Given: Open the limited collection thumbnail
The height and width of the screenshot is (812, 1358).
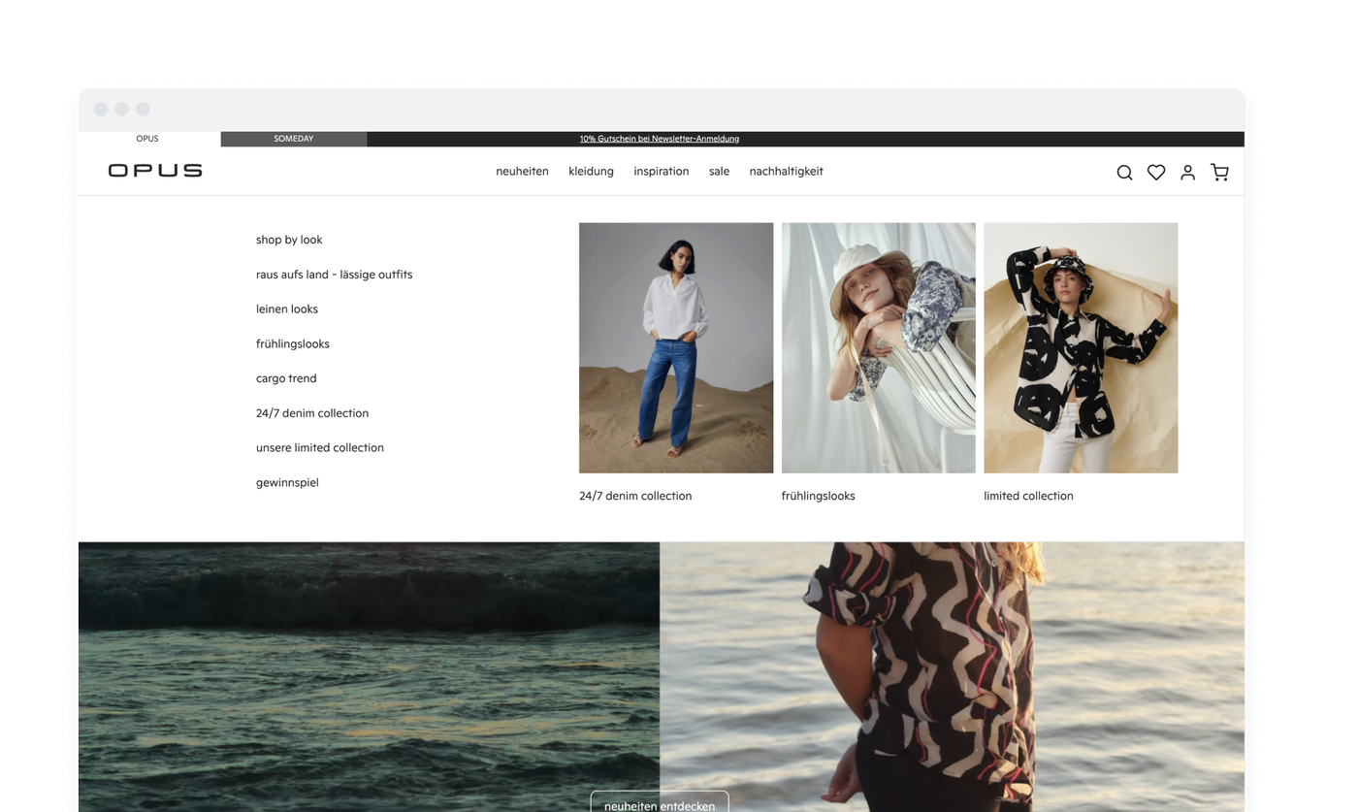Looking at the screenshot, I should 1080,347.
